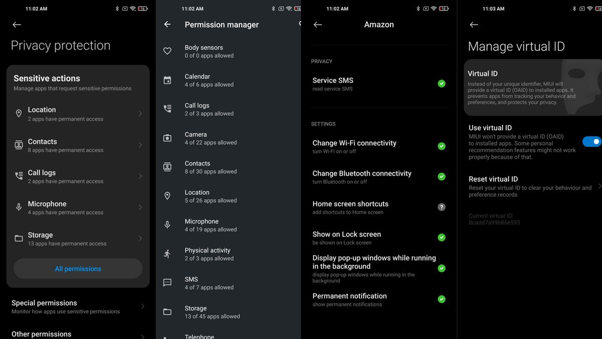This screenshot has width=602, height=339.
Task: Open the Telephone permission category
Action: (199, 335)
